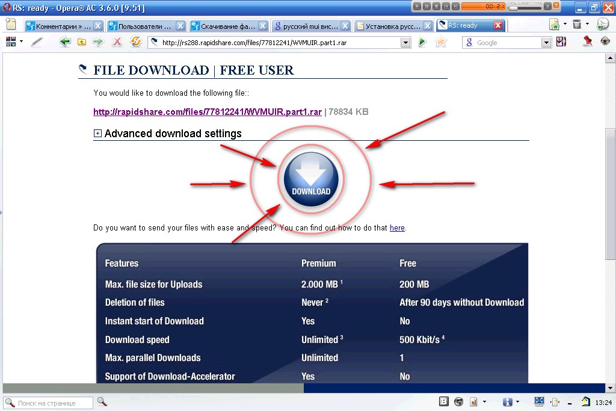The height and width of the screenshot is (411, 616).
Task: Click the '78834 KB' file size text
Action: pos(348,112)
